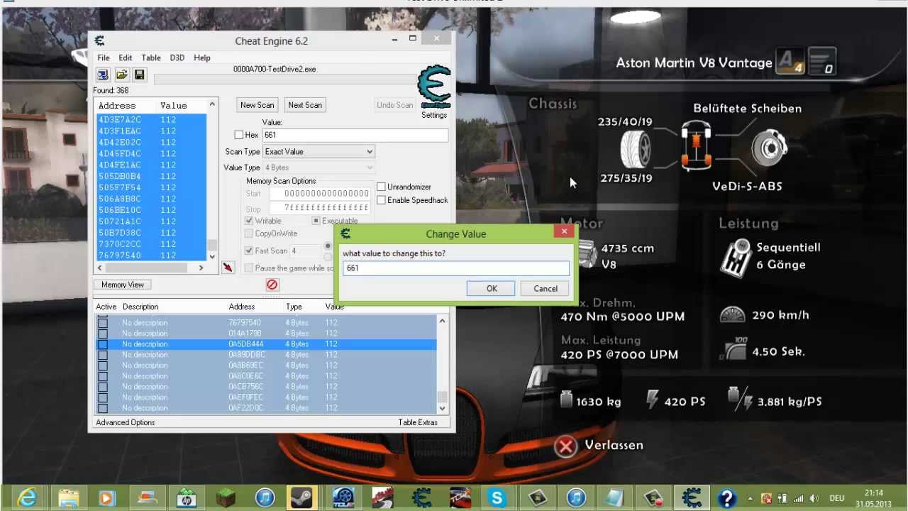Viewport: 908px width, 511px height.
Task: Click the red clear-list circle icon
Action: 272,285
